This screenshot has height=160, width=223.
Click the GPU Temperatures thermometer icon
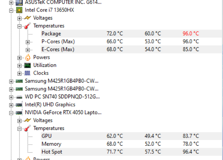pyautogui.click(x=28, y=128)
